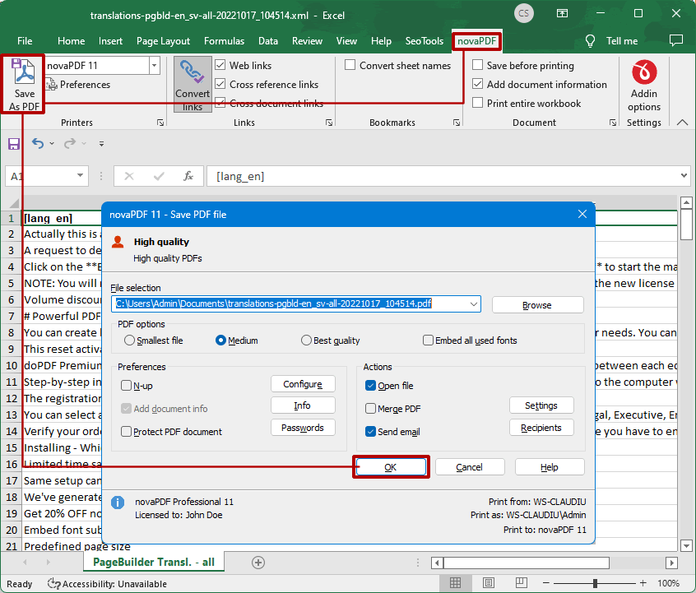Open Document group dialog launcher

click(x=613, y=123)
